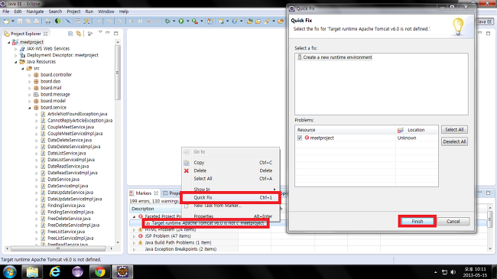
Task: Click the Java EE perspective button
Action: [x=485, y=21]
